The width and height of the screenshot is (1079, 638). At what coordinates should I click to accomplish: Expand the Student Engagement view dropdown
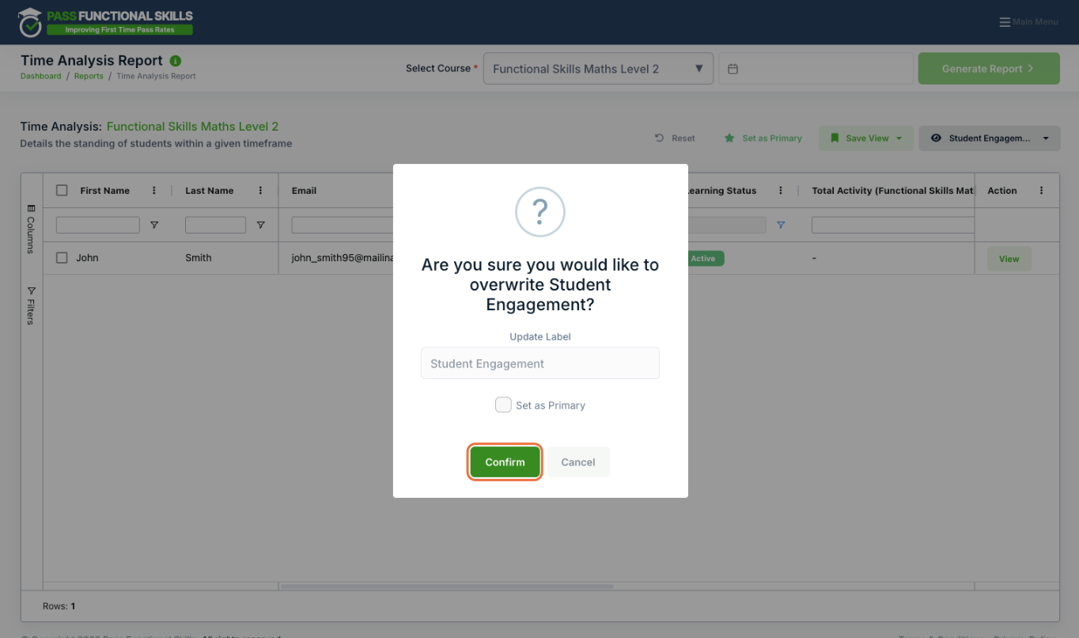989,139
